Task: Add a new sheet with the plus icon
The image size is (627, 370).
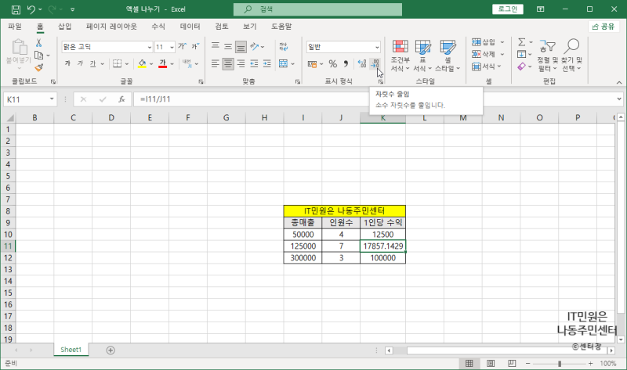Action: click(111, 350)
